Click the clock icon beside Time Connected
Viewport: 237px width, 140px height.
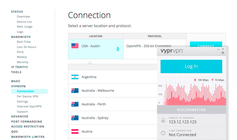tap(163, 133)
